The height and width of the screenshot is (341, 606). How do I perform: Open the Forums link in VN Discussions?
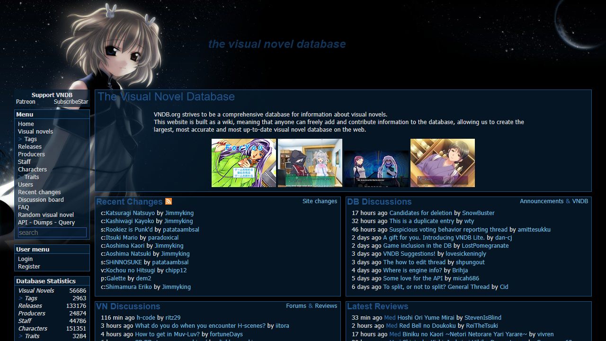[296, 306]
